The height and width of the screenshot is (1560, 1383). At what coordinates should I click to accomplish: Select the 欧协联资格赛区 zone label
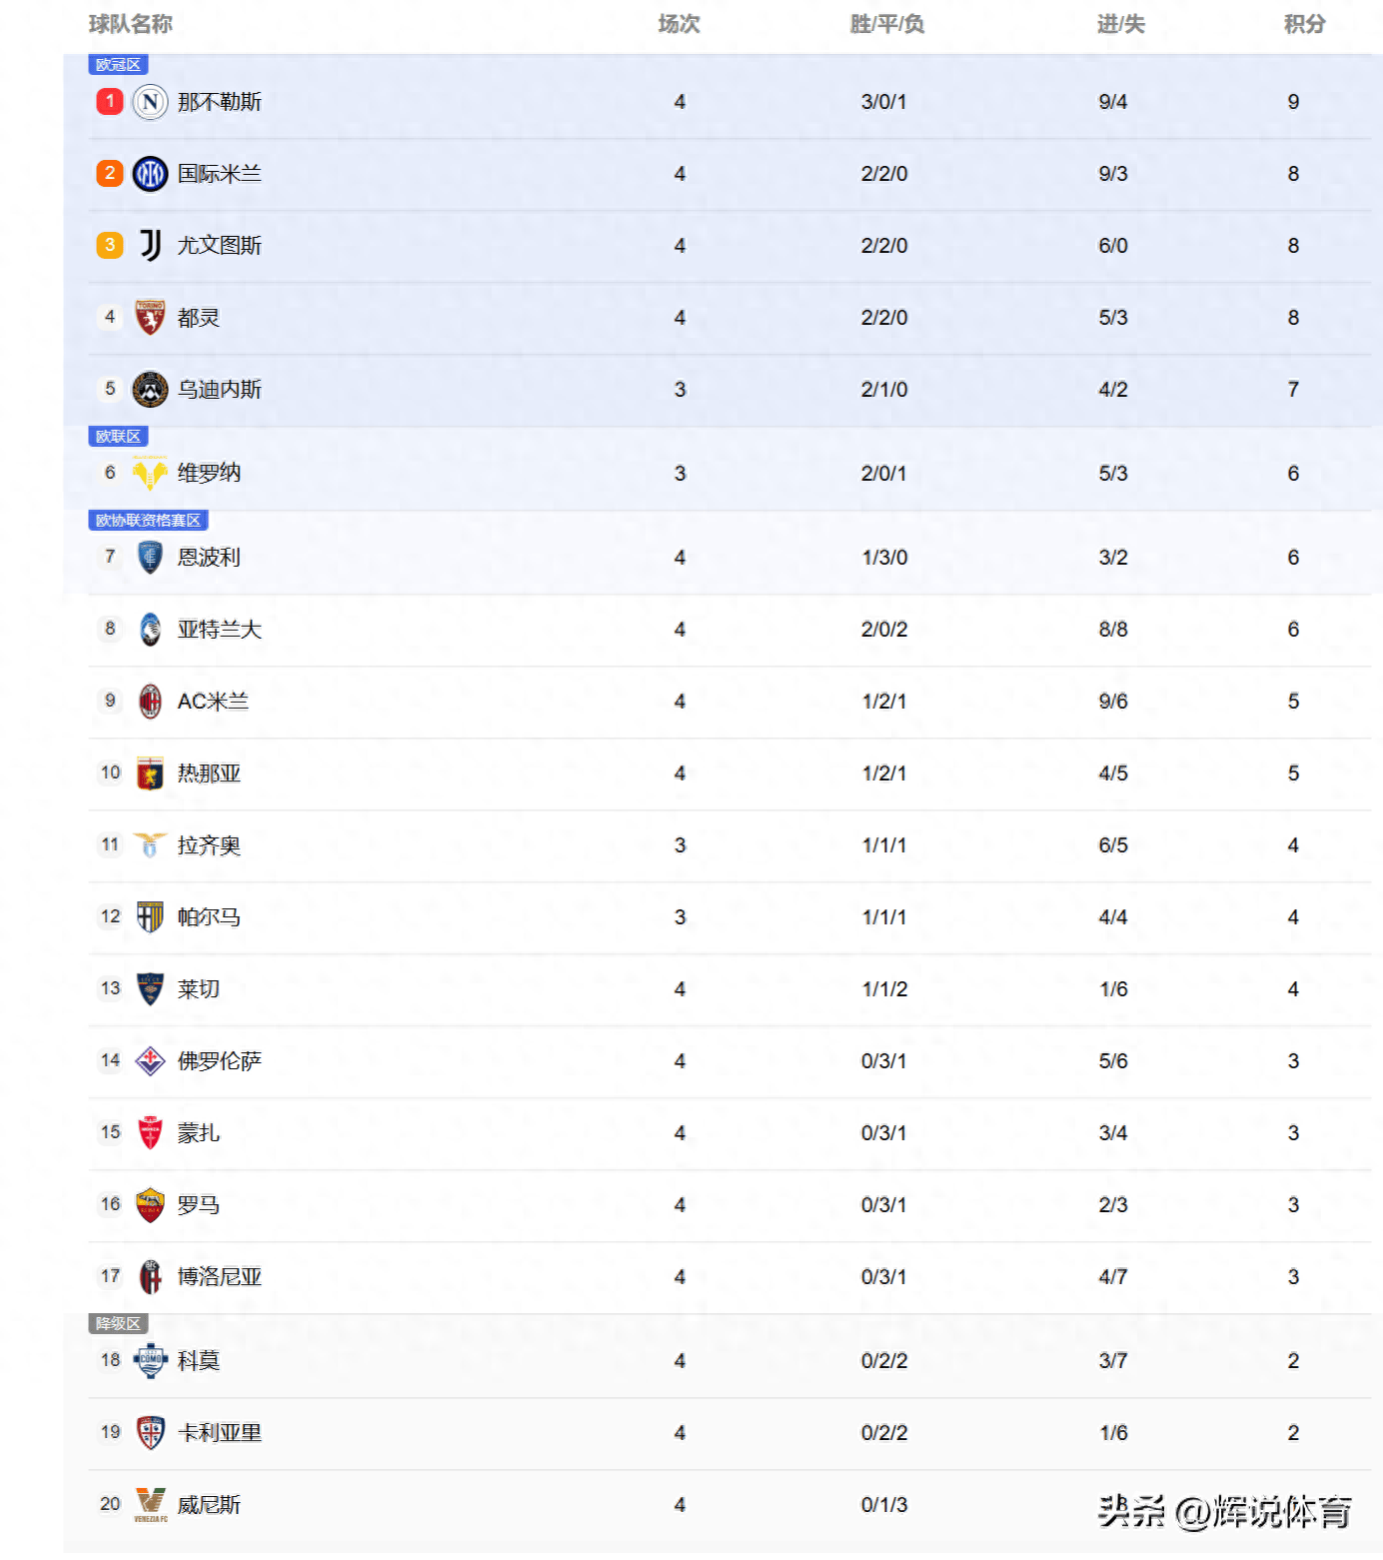click(x=148, y=521)
